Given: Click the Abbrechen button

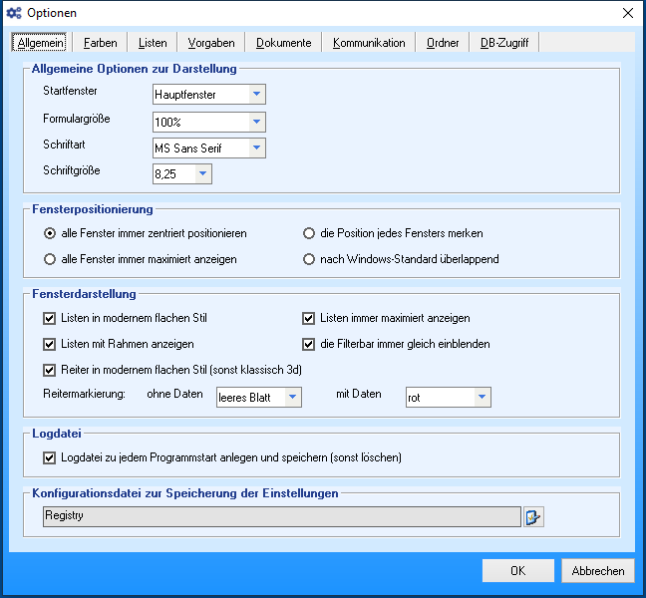Looking at the screenshot, I should click(x=598, y=571).
